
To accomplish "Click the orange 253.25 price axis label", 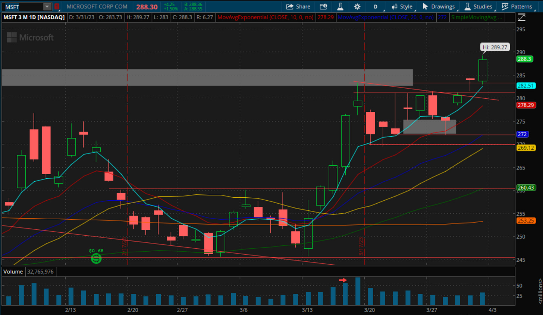I will [x=526, y=220].
